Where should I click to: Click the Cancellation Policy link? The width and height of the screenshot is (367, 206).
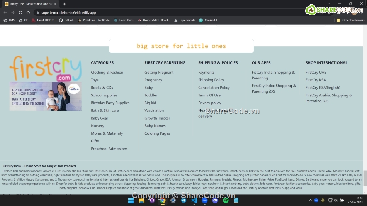[x=214, y=88]
